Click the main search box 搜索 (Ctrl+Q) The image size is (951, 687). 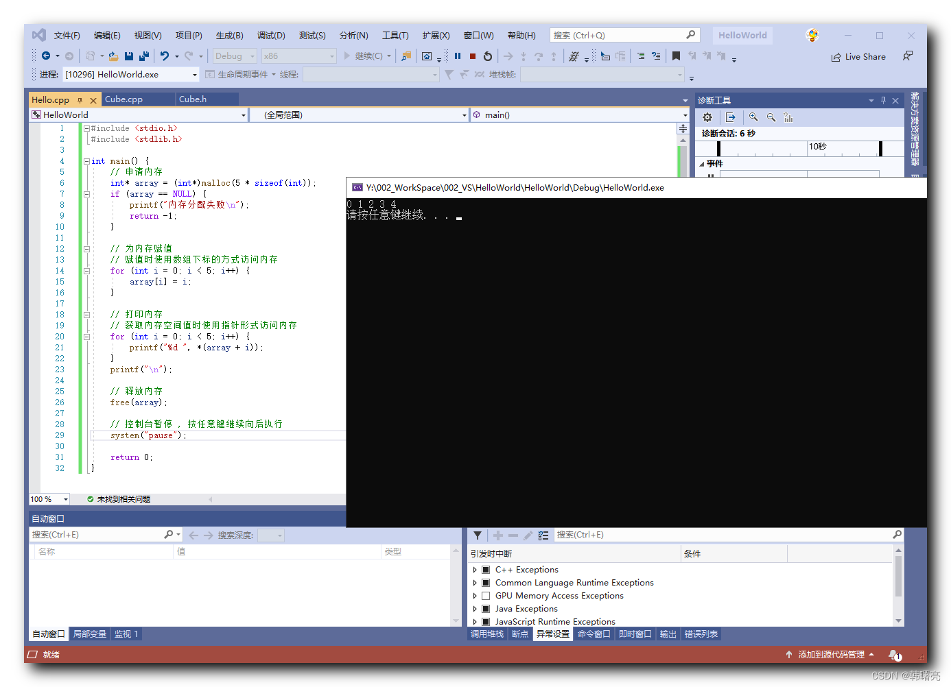tap(624, 35)
